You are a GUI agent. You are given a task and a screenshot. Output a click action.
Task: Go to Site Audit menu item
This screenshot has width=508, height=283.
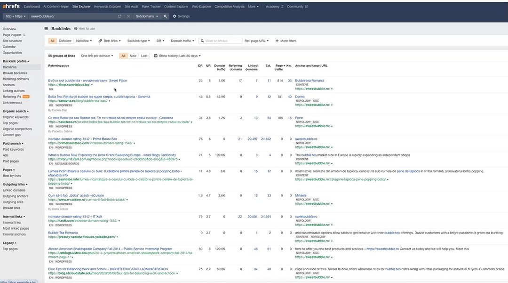tap(131, 7)
